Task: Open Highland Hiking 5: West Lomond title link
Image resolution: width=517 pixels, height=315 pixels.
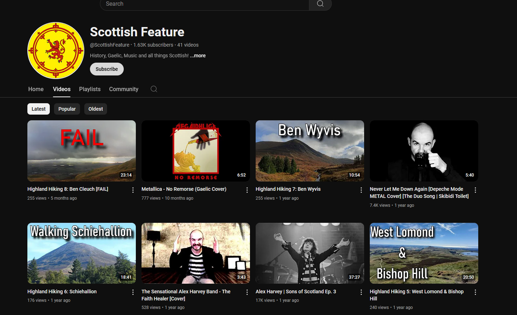Action: [x=417, y=295]
